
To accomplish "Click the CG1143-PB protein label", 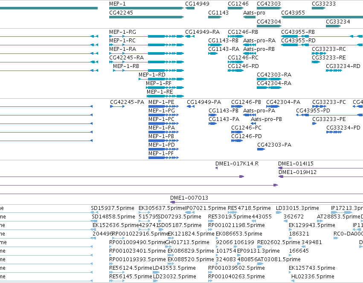I will (224, 111).
